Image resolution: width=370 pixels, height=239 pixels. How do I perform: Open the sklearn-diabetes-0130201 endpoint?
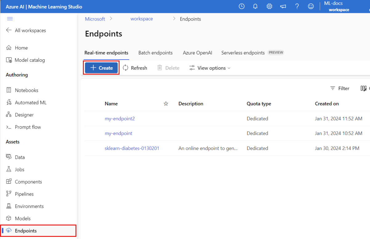(132, 148)
